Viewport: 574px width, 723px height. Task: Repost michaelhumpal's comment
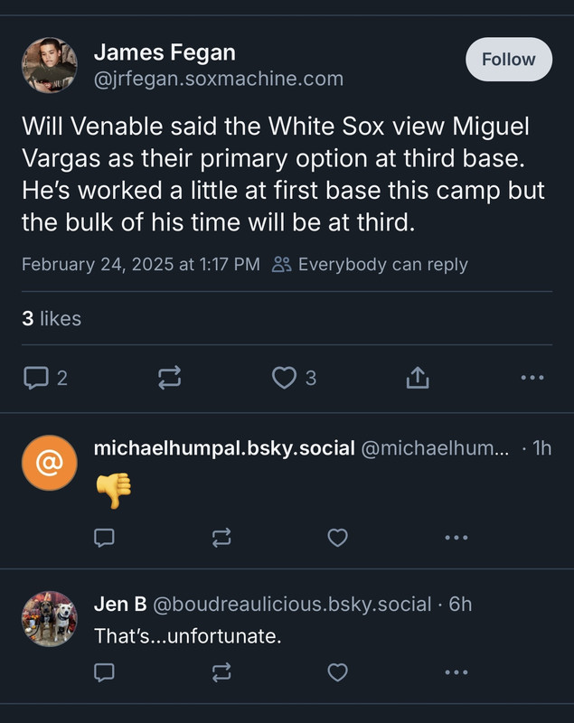[x=221, y=538]
